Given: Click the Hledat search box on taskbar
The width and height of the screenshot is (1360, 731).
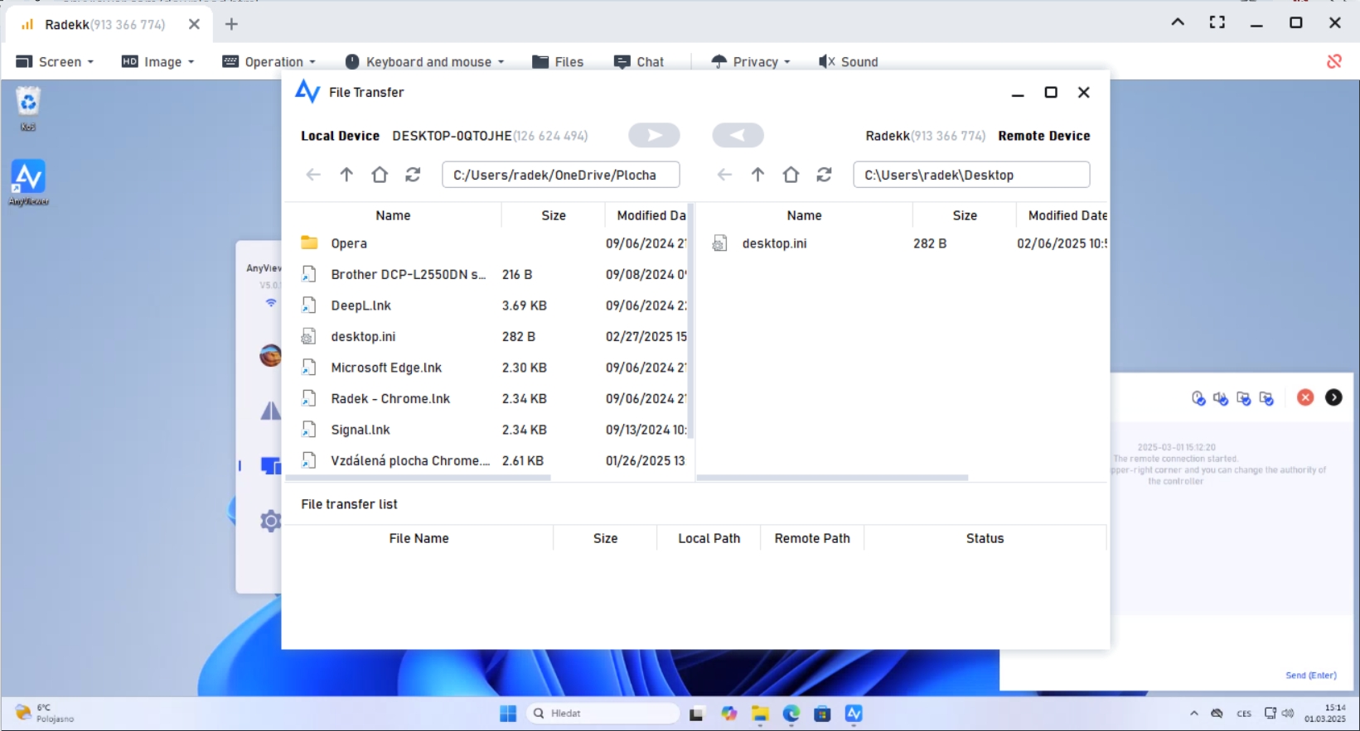Looking at the screenshot, I should (603, 714).
